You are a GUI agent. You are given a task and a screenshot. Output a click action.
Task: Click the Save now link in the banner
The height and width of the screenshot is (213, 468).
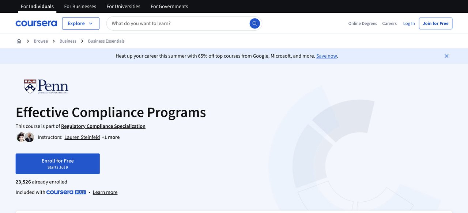click(326, 55)
